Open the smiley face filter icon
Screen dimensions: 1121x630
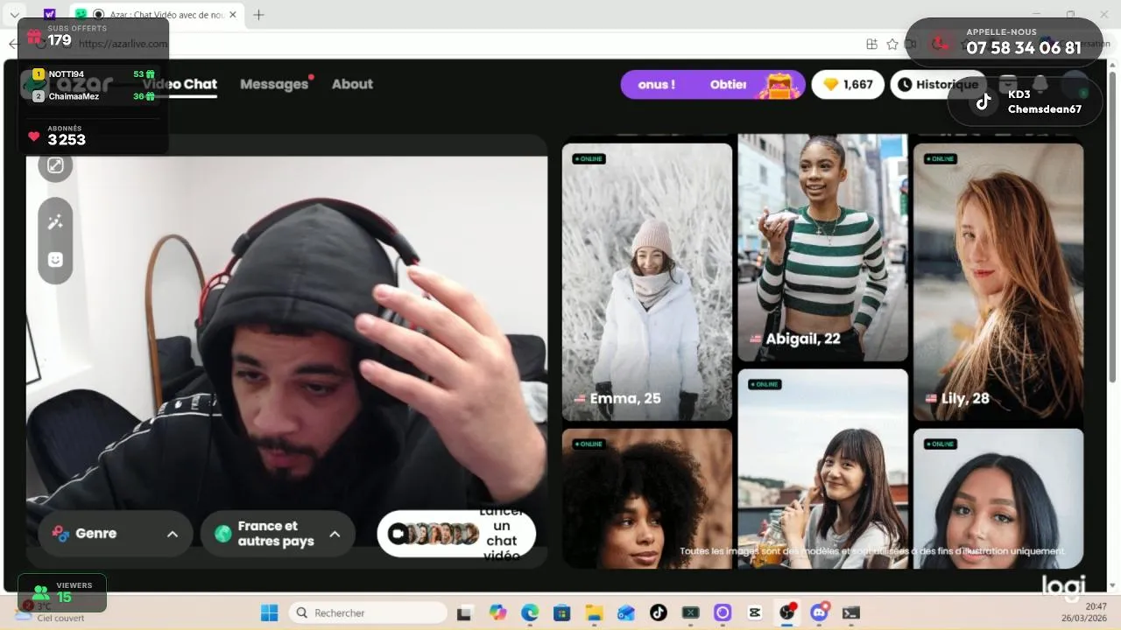pos(55,260)
